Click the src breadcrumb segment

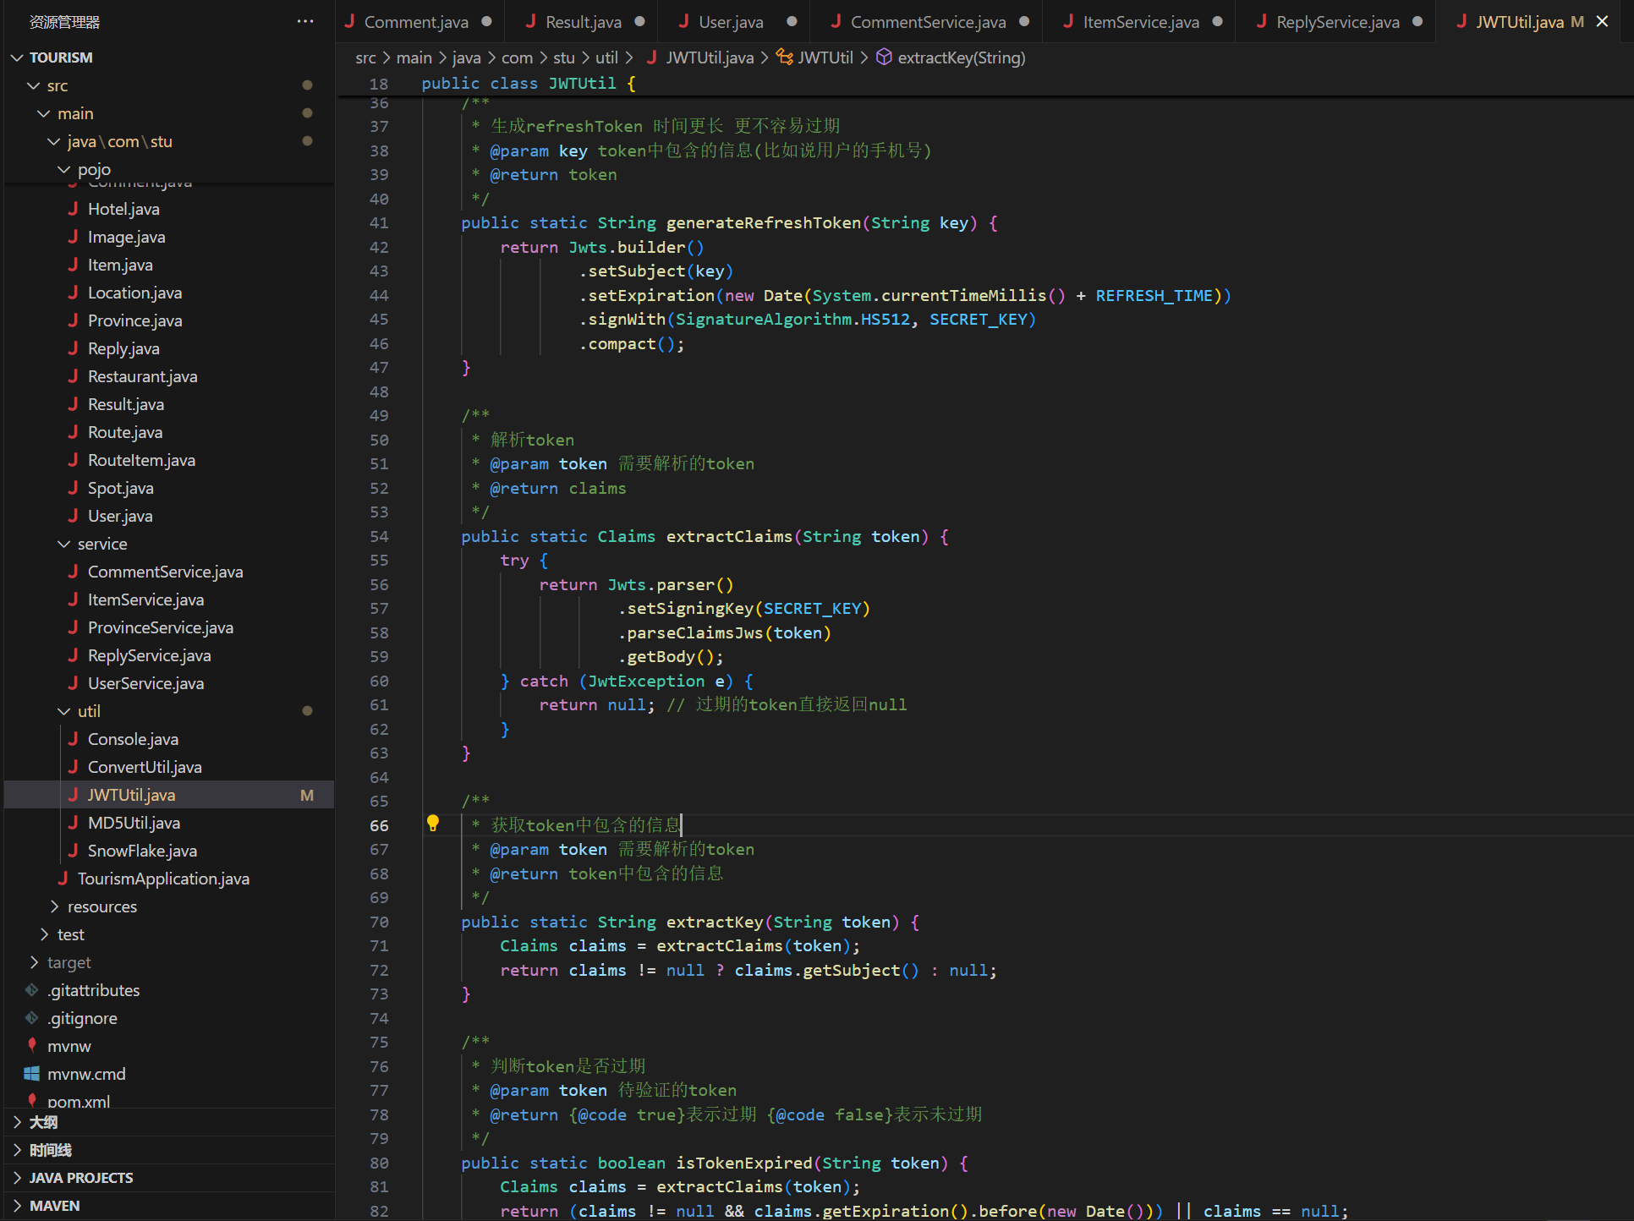(x=365, y=57)
